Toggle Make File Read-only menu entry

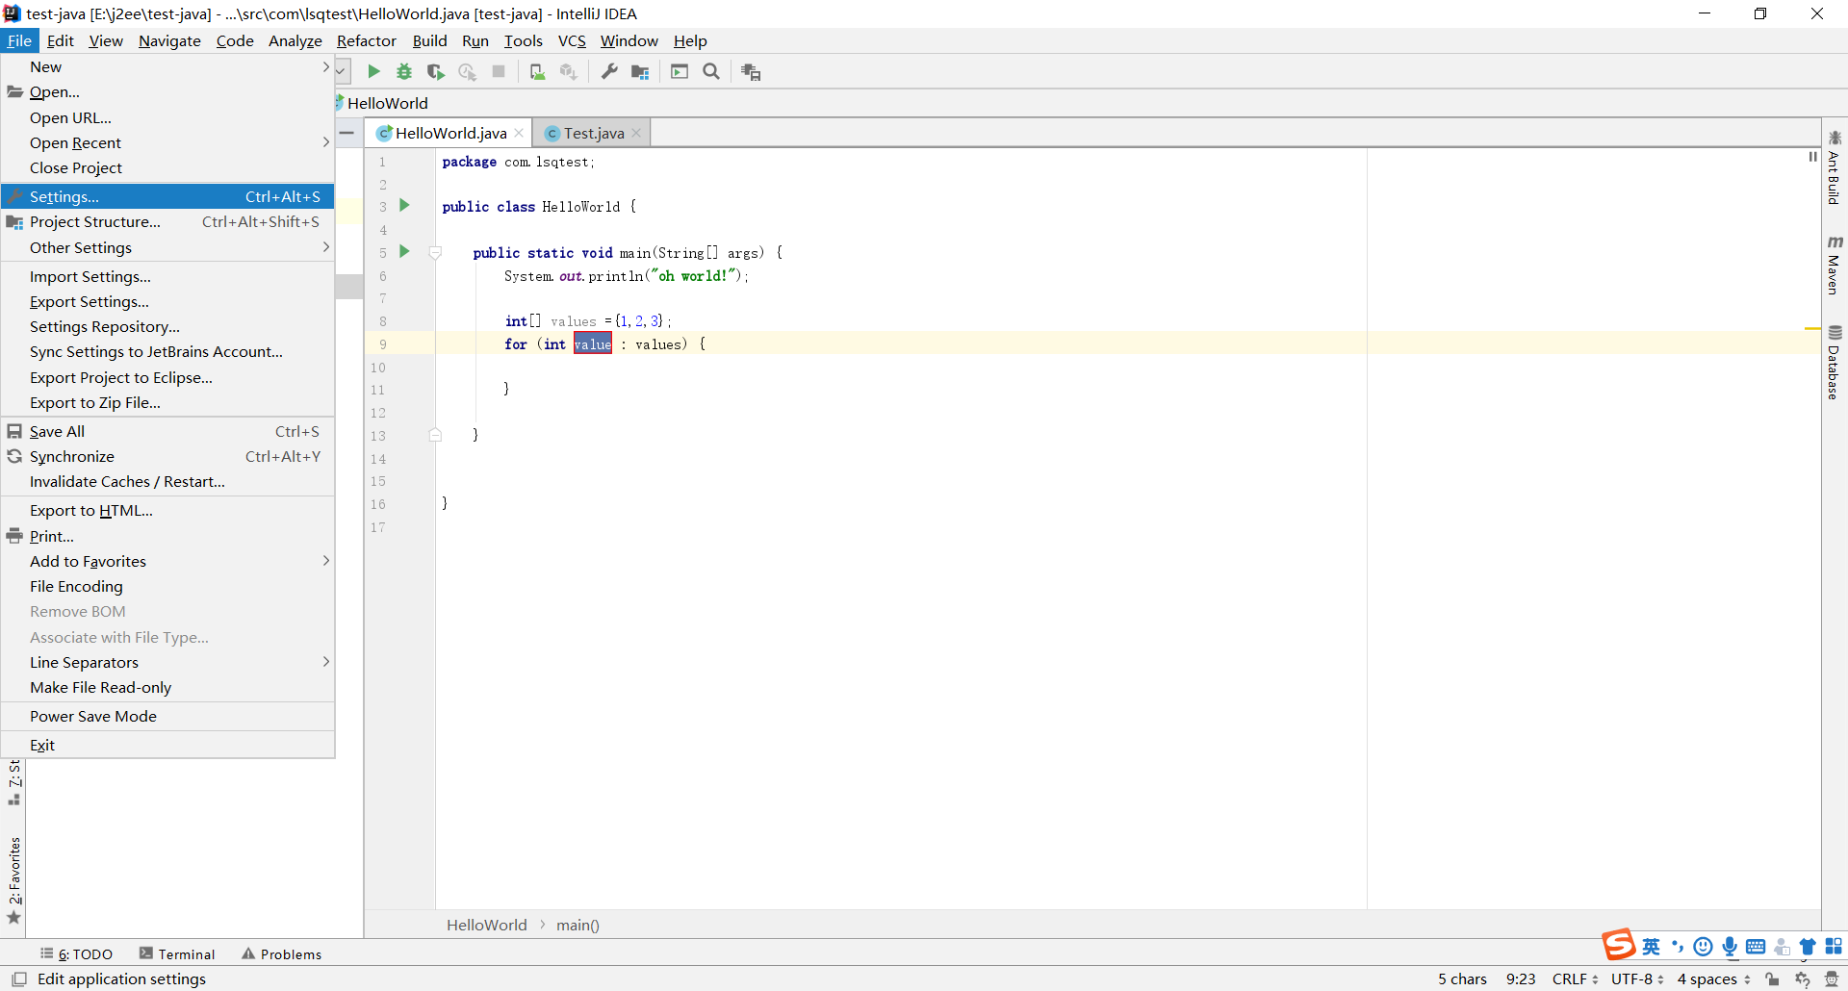click(x=168, y=688)
